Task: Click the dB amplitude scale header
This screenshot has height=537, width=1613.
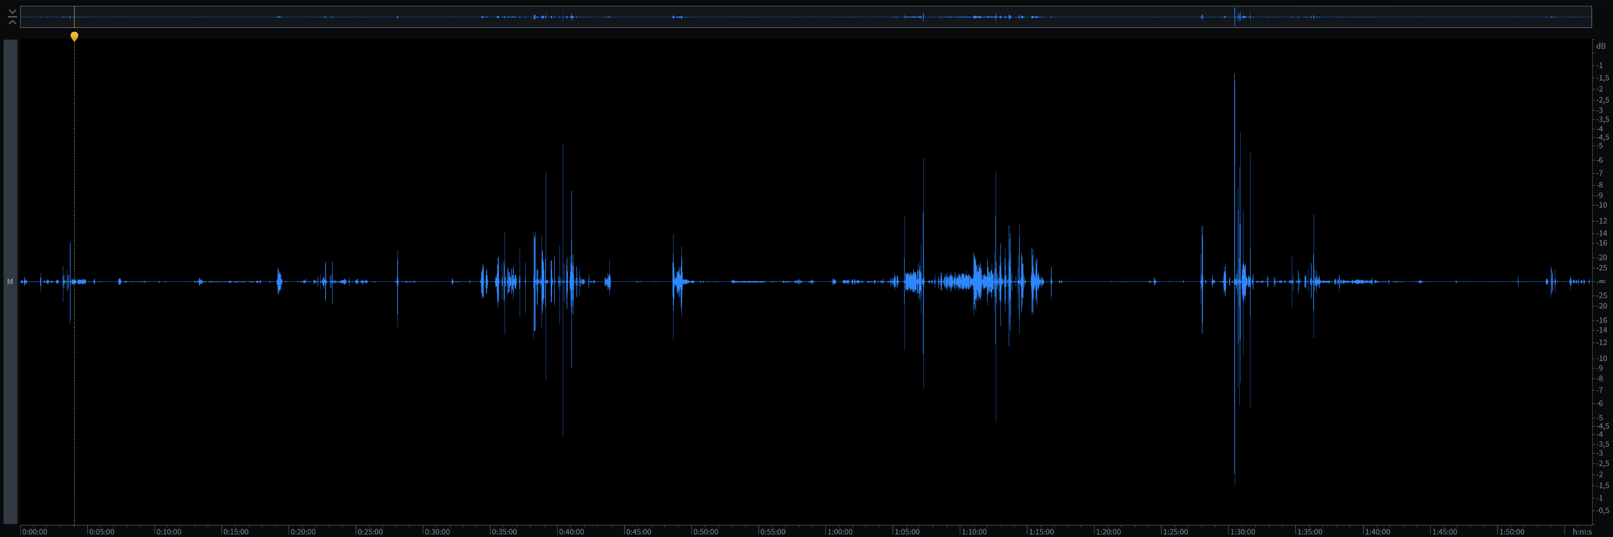Action: [1601, 46]
